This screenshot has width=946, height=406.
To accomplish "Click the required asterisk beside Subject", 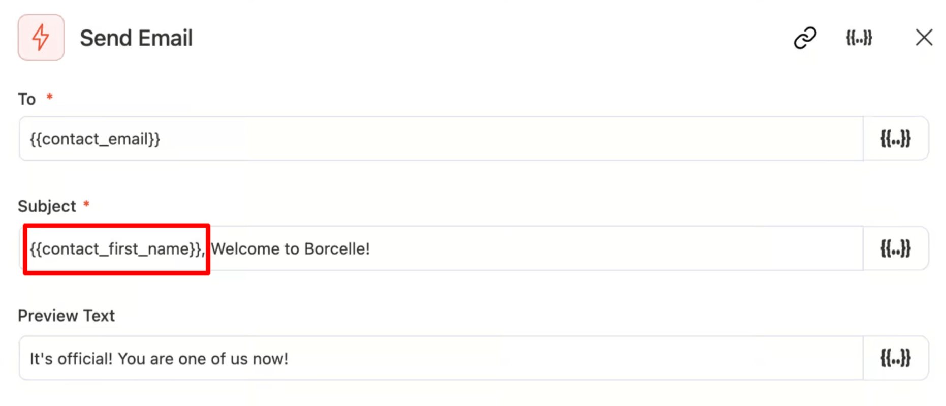I will 86,204.
